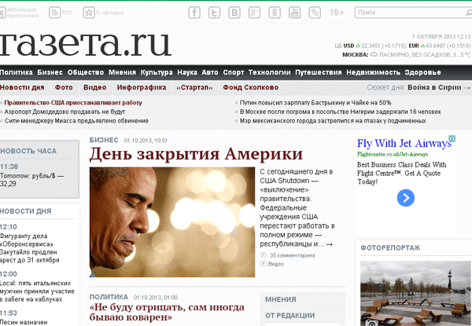Open the Путешествия section

[318, 72]
